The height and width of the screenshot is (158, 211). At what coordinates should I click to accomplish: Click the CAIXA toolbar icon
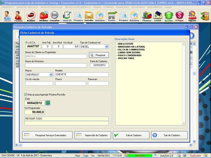click(158, 16)
